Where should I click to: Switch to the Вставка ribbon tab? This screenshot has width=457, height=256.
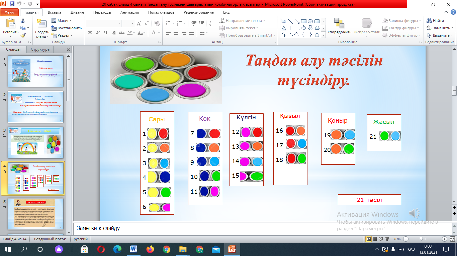[x=55, y=12]
